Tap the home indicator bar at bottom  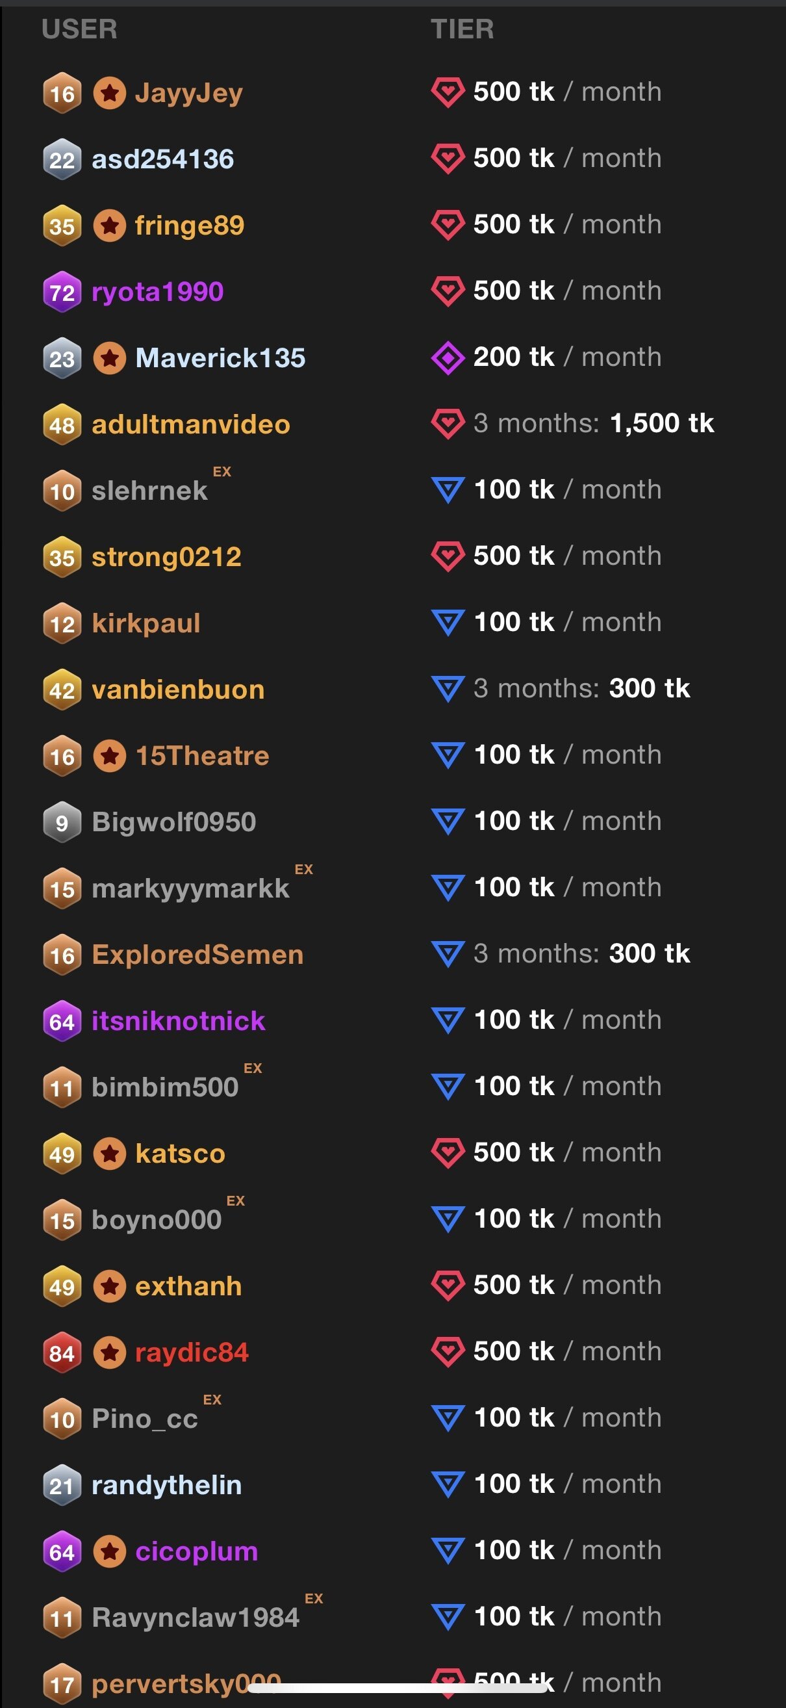pos(398,1687)
